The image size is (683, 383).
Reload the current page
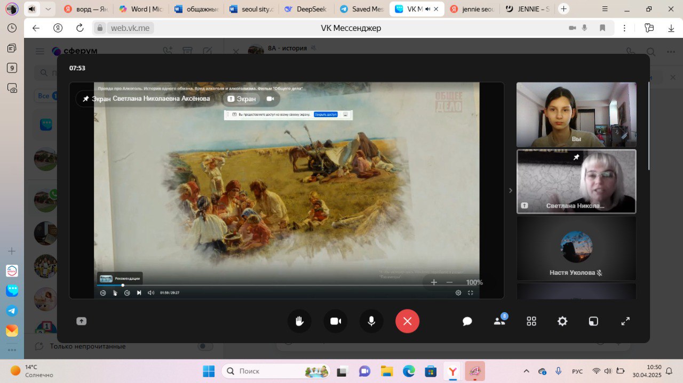coord(80,28)
